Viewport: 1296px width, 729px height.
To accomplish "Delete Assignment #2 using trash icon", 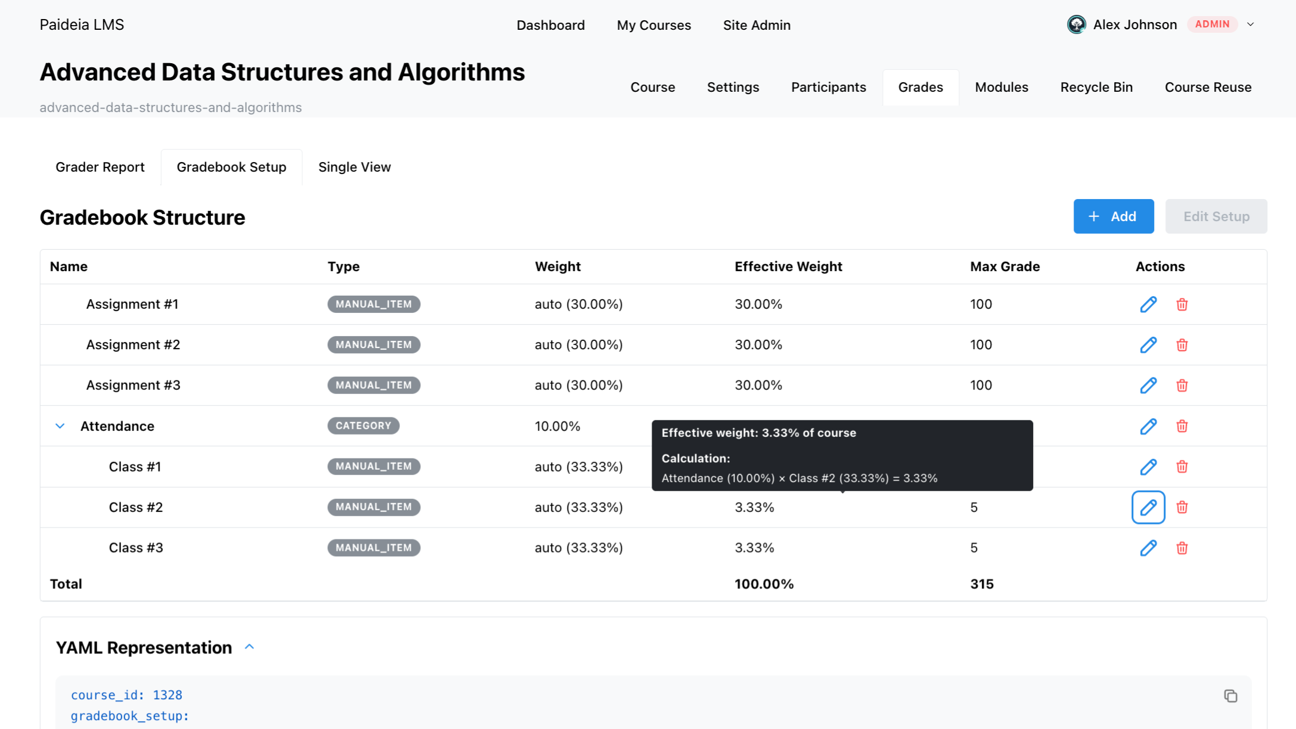I will pyautogui.click(x=1182, y=345).
